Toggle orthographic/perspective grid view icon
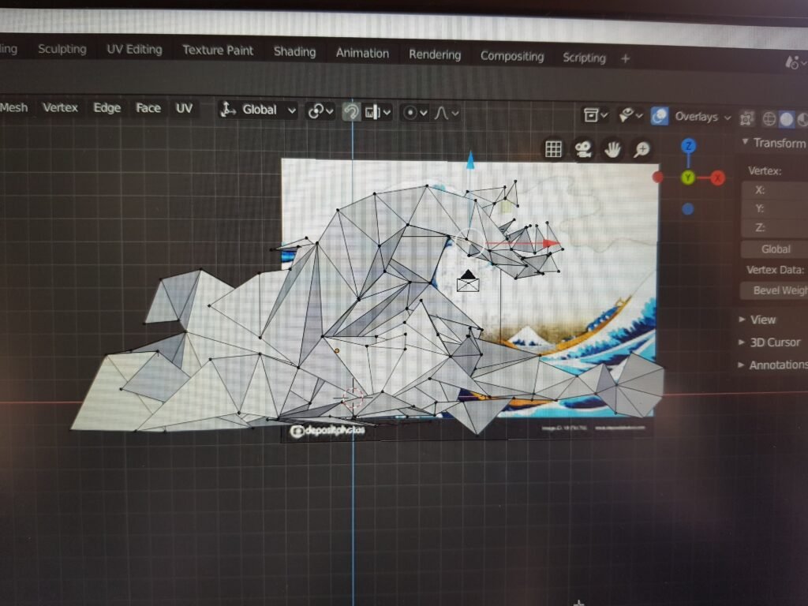808x606 pixels. click(553, 149)
